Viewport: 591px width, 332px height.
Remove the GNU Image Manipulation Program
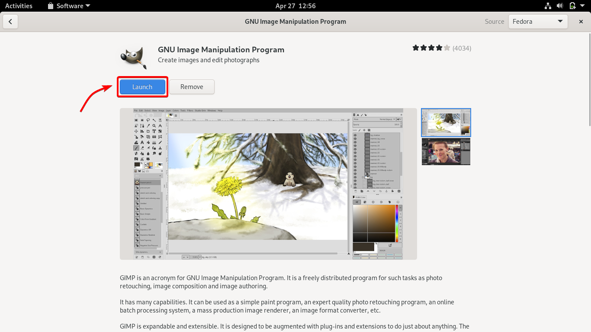[x=192, y=86]
